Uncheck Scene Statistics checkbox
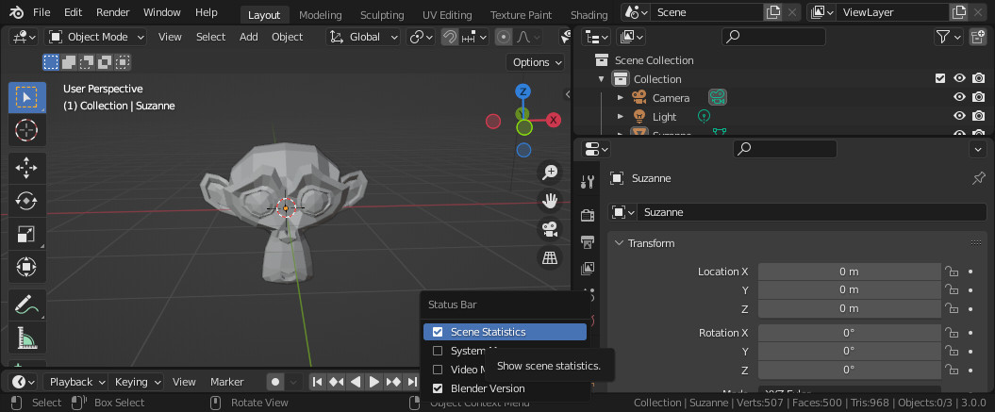This screenshot has height=412, width=995. click(438, 331)
